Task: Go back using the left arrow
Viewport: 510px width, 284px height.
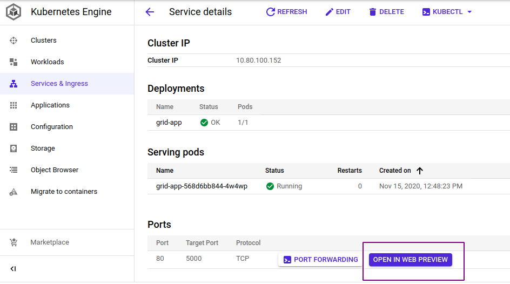Action: (150, 12)
